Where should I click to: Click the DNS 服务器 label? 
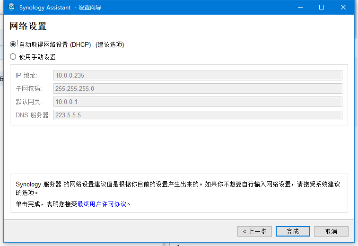tap(32, 115)
